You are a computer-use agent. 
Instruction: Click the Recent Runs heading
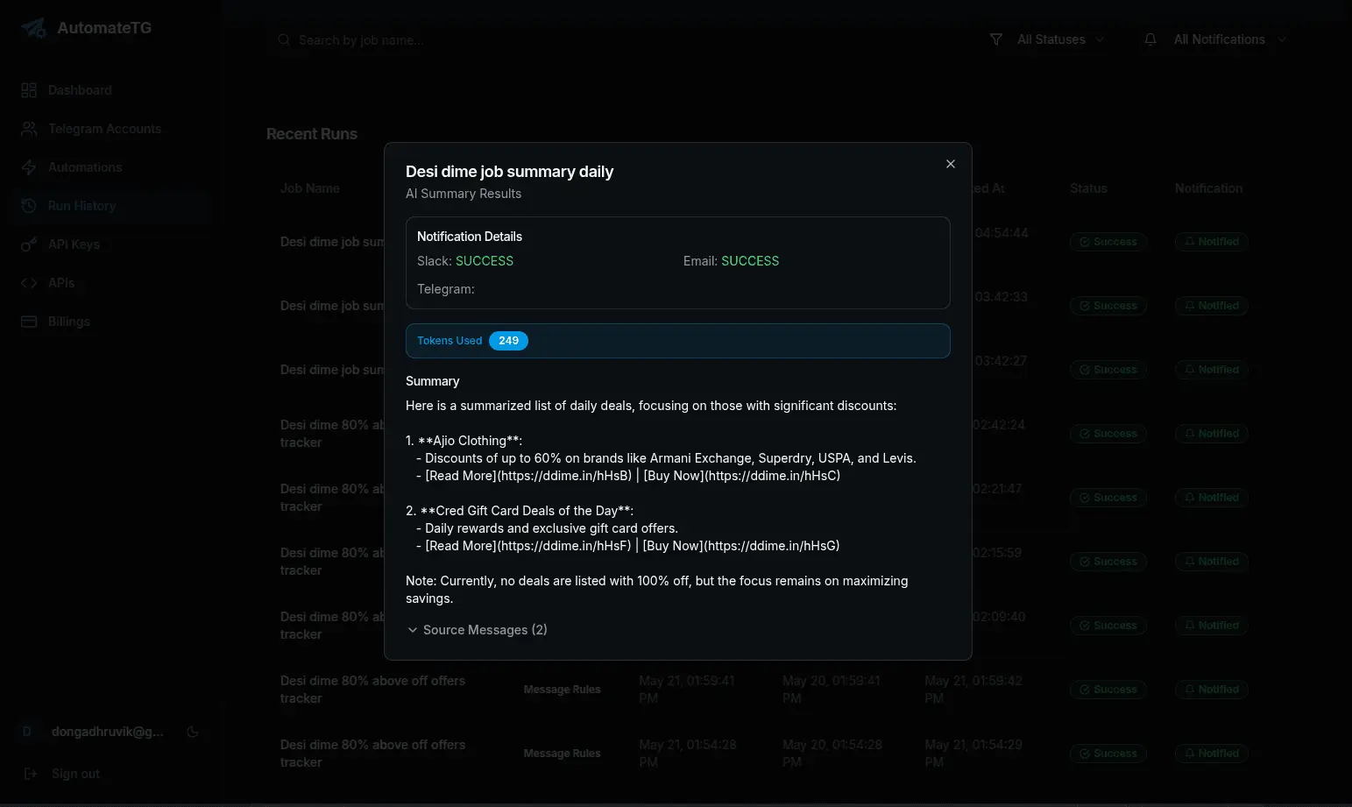tap(312, 134)
